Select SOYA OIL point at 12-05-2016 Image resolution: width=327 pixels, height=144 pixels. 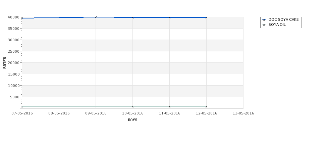coord(207,107)
